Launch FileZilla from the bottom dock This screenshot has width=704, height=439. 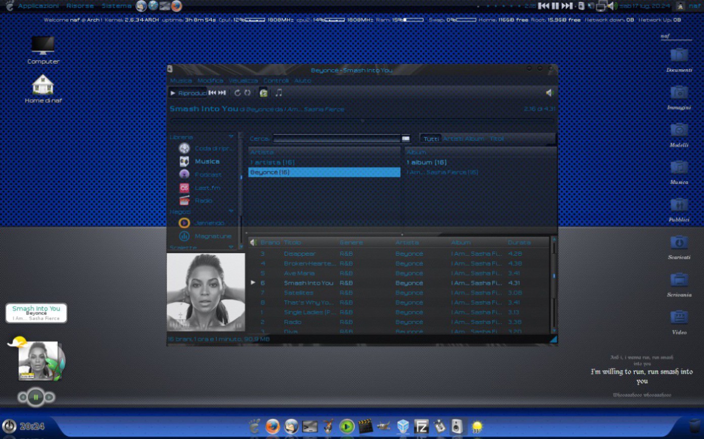click(421, 426)
